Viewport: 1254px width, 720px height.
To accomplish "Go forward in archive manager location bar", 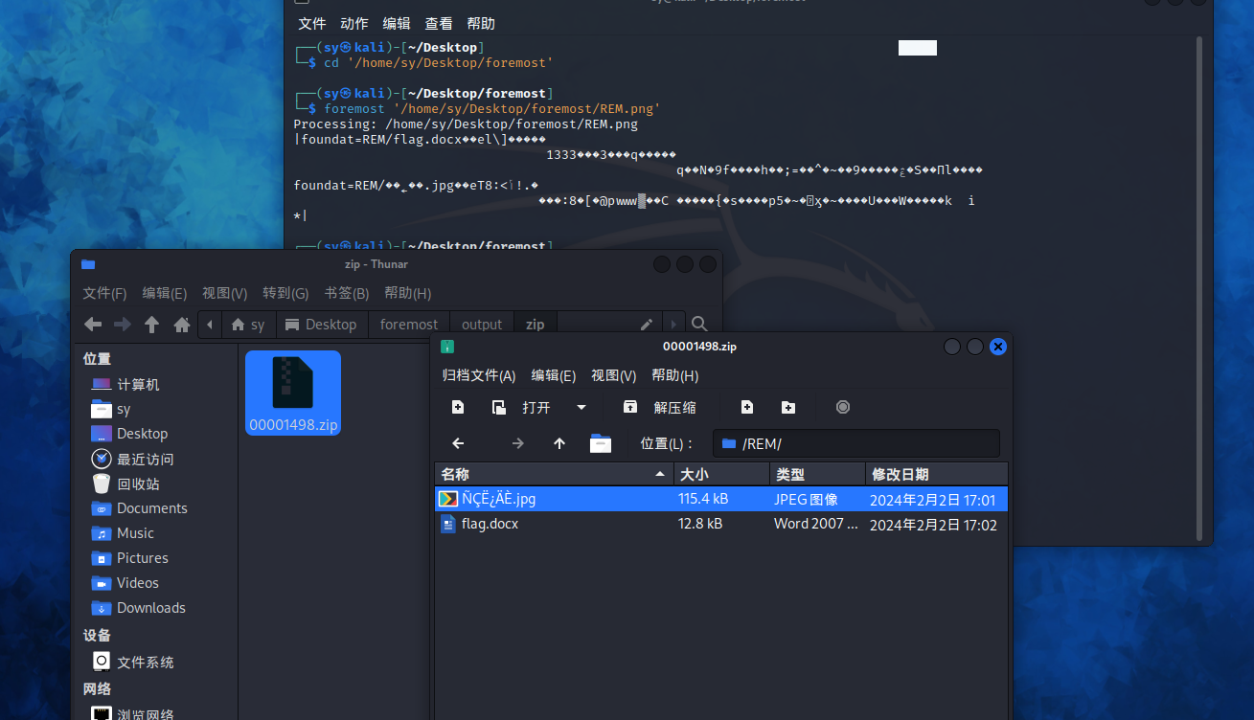I will pos(518,443).
